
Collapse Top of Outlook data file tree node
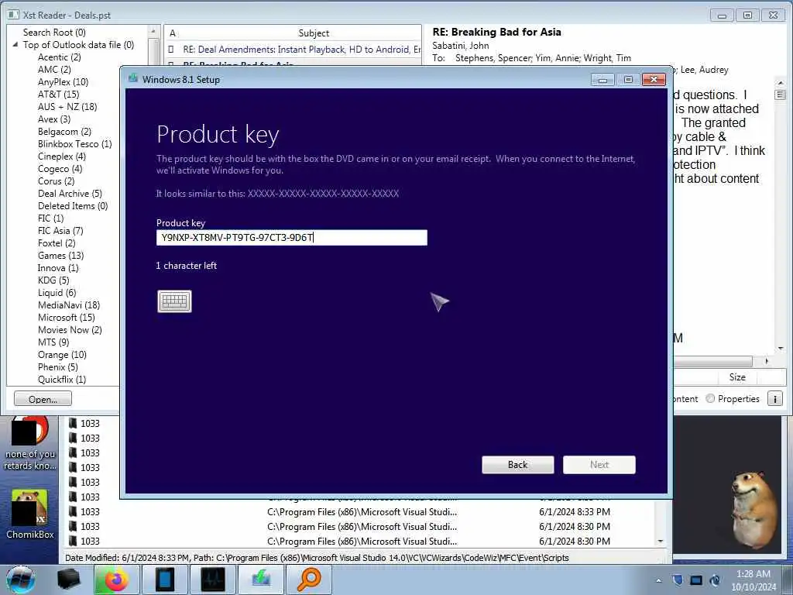pyautogui.click(x=15, y=44)
